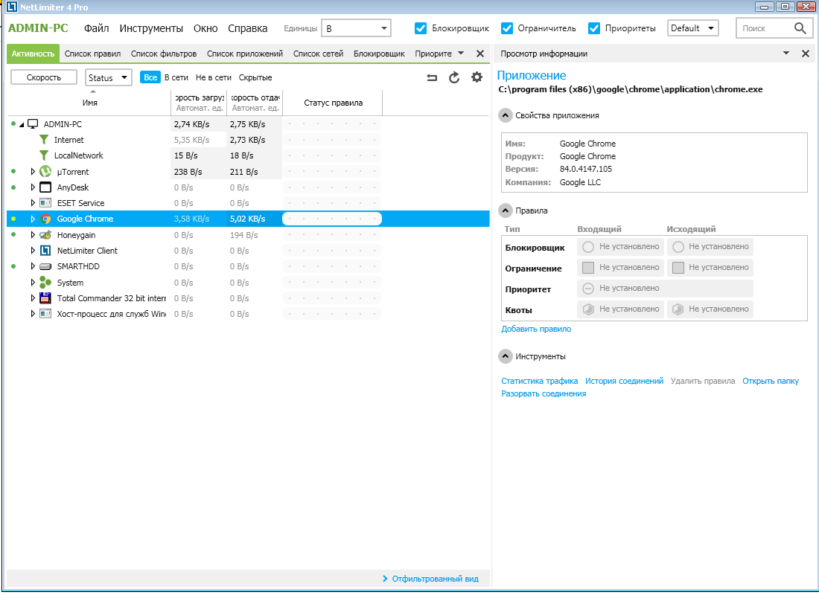This screenshot has height=595, width=819.
Task: Switch to Список приложений tab
Action: point(244,54)
